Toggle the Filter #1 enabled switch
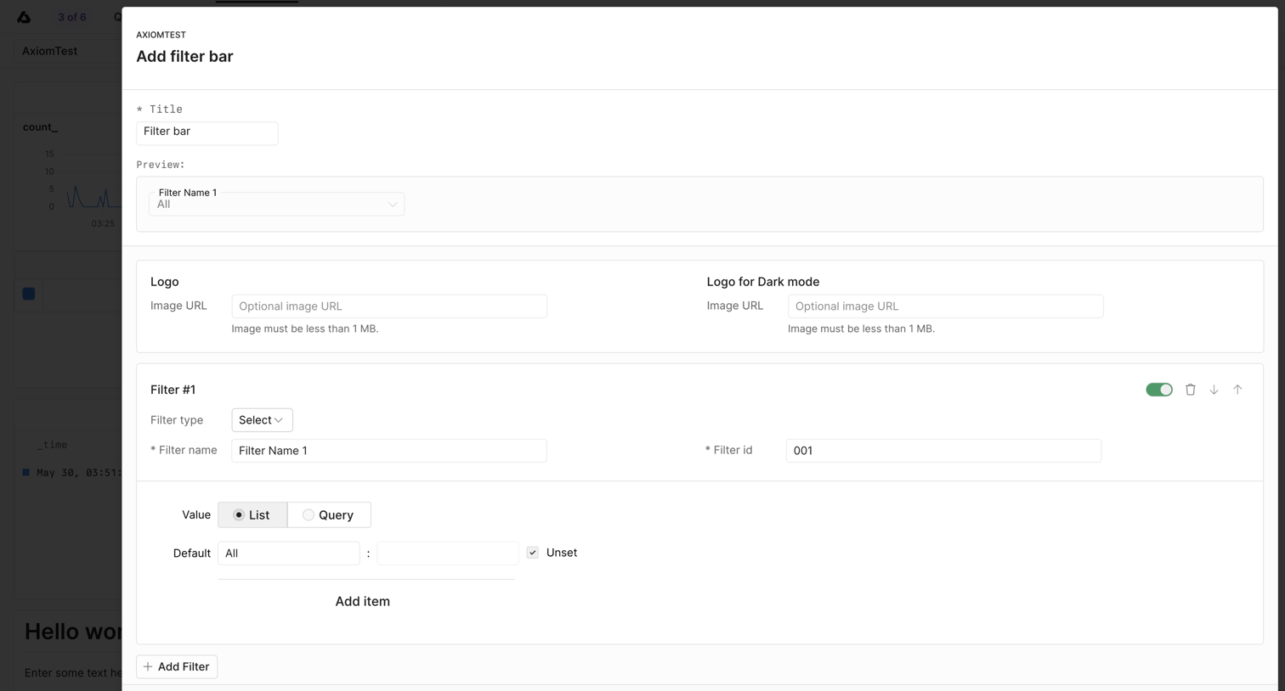Image resolution: width=1285 pixels, height=691 pixels. [x=1158, y=390]
